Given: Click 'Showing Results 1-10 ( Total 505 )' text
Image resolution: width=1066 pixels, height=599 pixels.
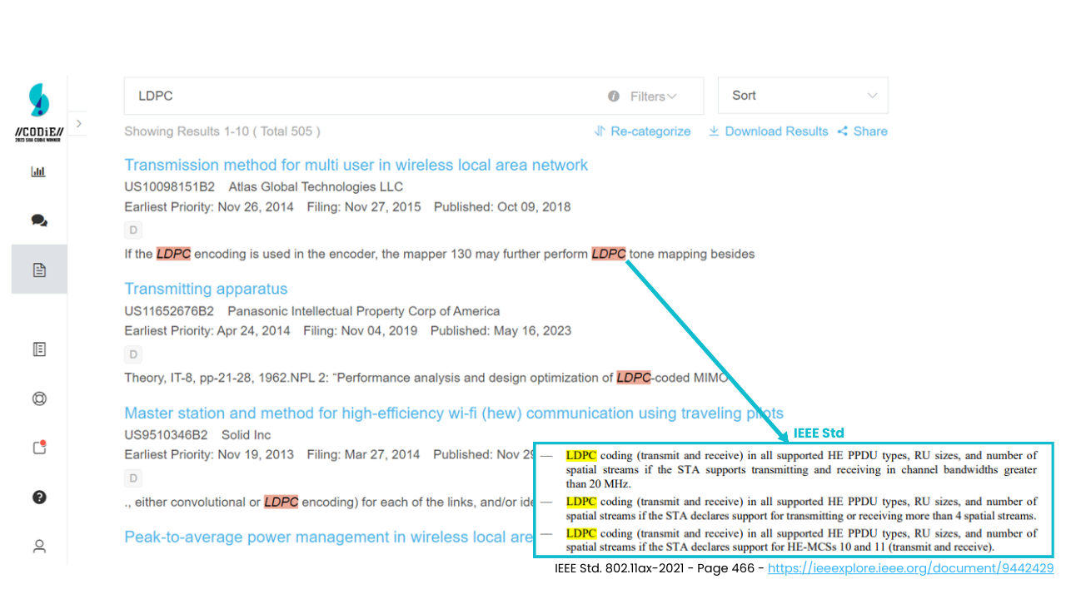Looking at the screenshot, I should (222, 131).
